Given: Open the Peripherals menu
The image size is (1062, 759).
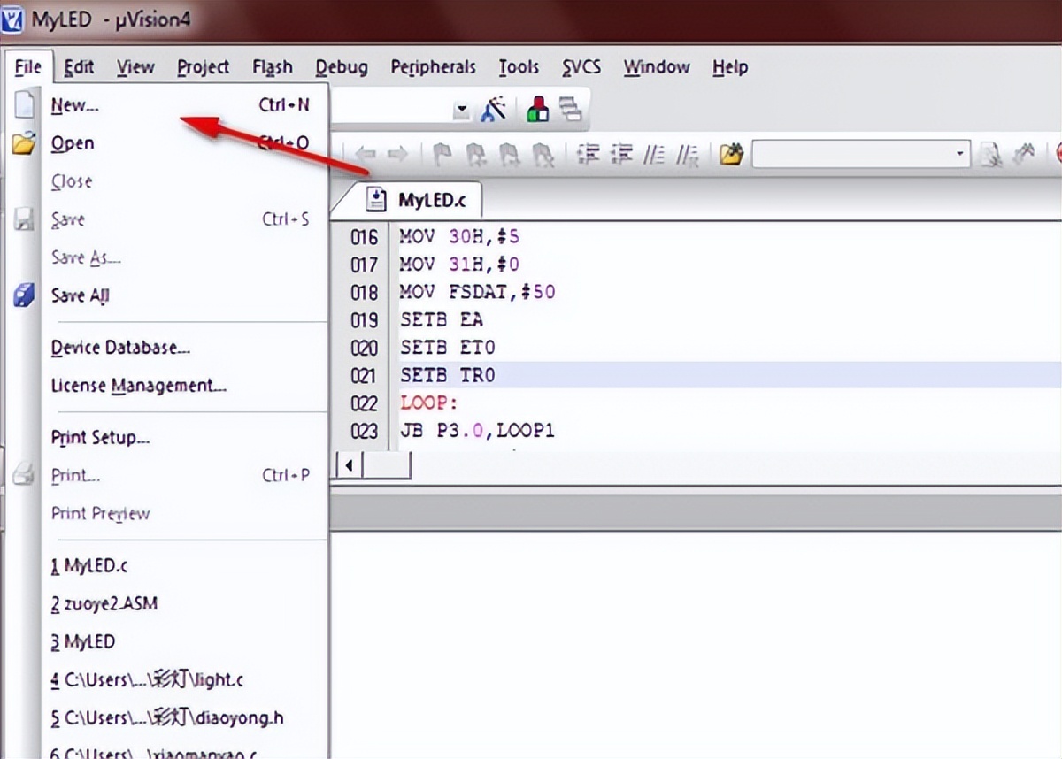Looking at the screenshot, I should 433,67.
